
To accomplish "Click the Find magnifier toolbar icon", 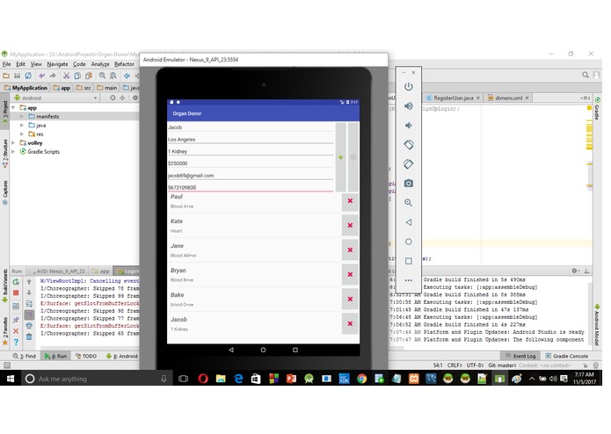I will coord(102,76).
